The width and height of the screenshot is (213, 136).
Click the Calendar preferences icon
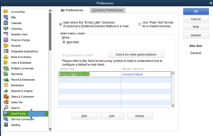pos(6,23)
